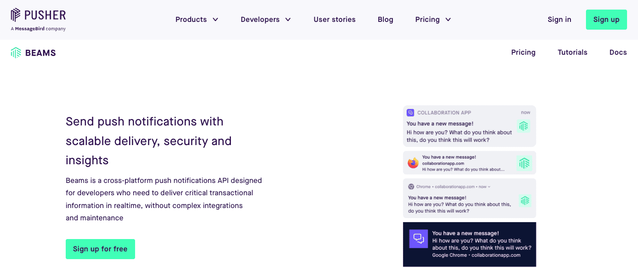Click Beams icon in Firefox notification
The height and width of the screenshot is (276, 638).
click(524, 163)
